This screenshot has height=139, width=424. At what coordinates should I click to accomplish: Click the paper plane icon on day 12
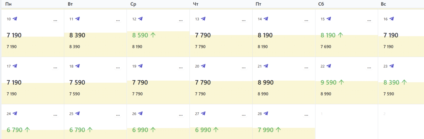pyautogui.click(x=141, y=19)
